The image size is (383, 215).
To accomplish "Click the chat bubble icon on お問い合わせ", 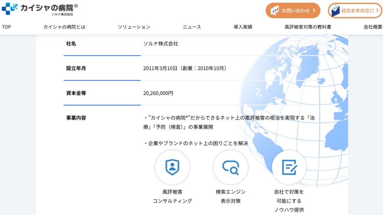I will (x=276, y=10).
